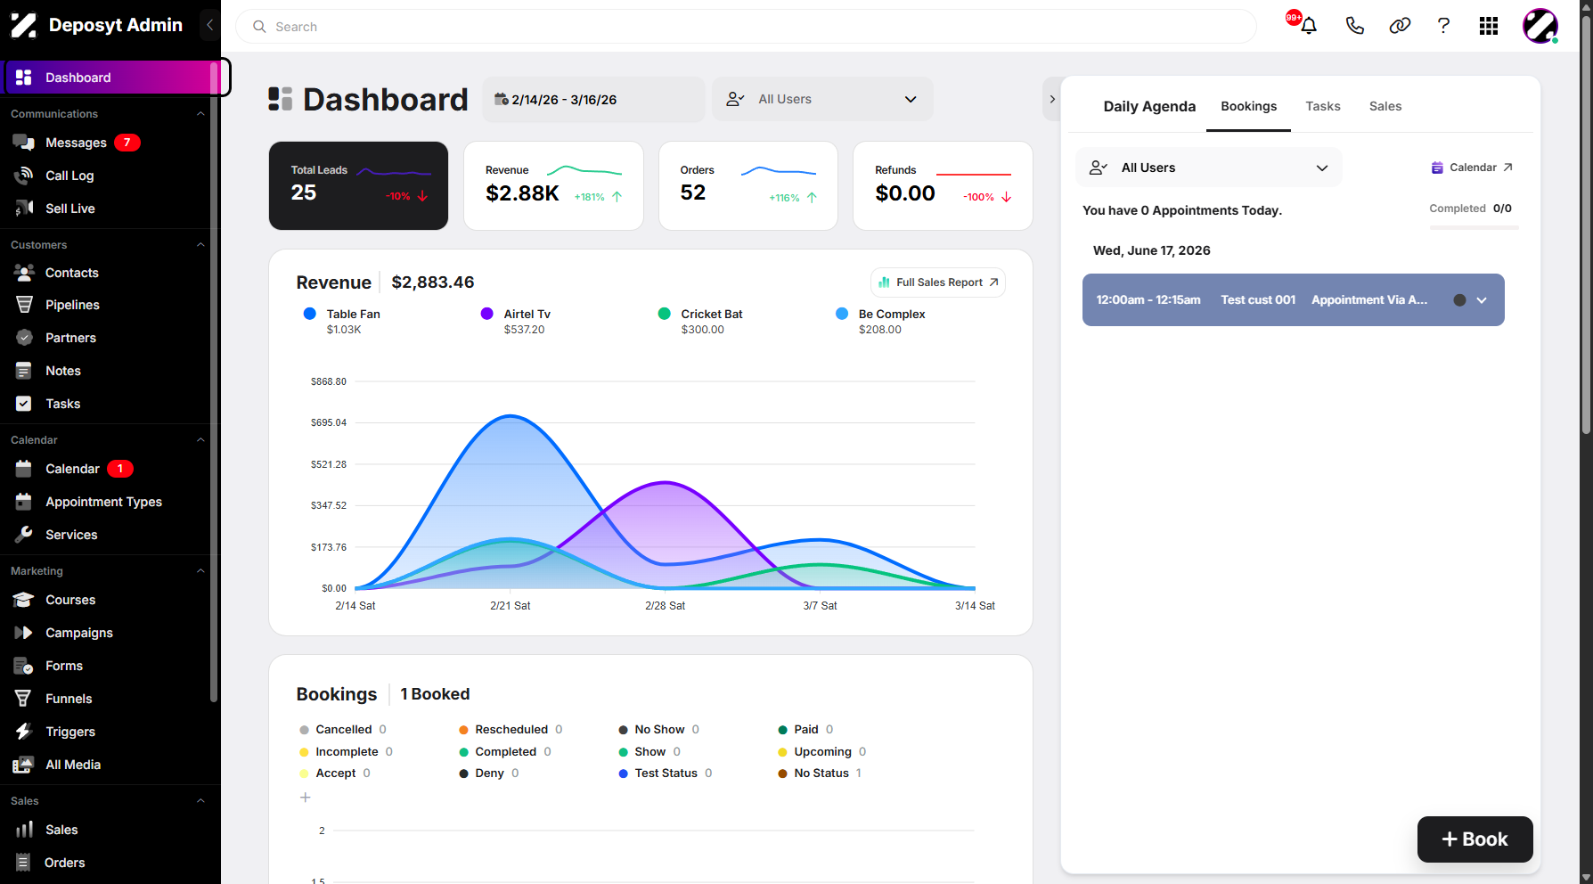The image size is (1593, 884).
Task: Collapse the Daily Agenda panel arrow
Action: [1052, 99]
